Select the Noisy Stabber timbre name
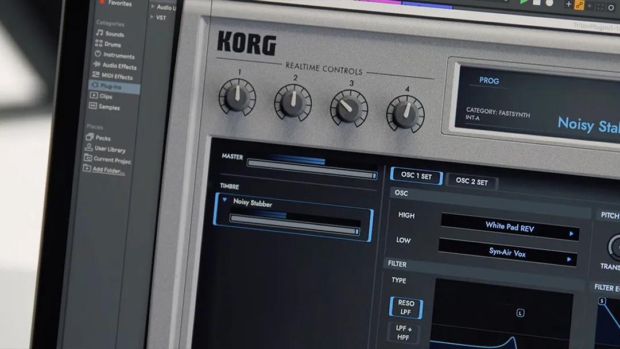This screenshot has width=620, height=349. click(252, 203)
